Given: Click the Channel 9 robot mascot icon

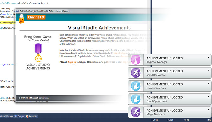Looking at the screenshot, I should point(22,19).
